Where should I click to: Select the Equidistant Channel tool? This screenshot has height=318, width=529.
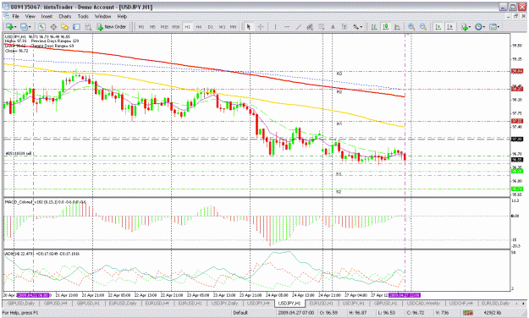[310, 26]
